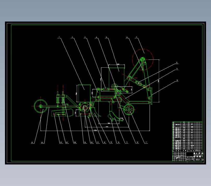This screenshot has height=186, width=211.
Task: Select part callout number 1
Action: (x=59, y=37)
